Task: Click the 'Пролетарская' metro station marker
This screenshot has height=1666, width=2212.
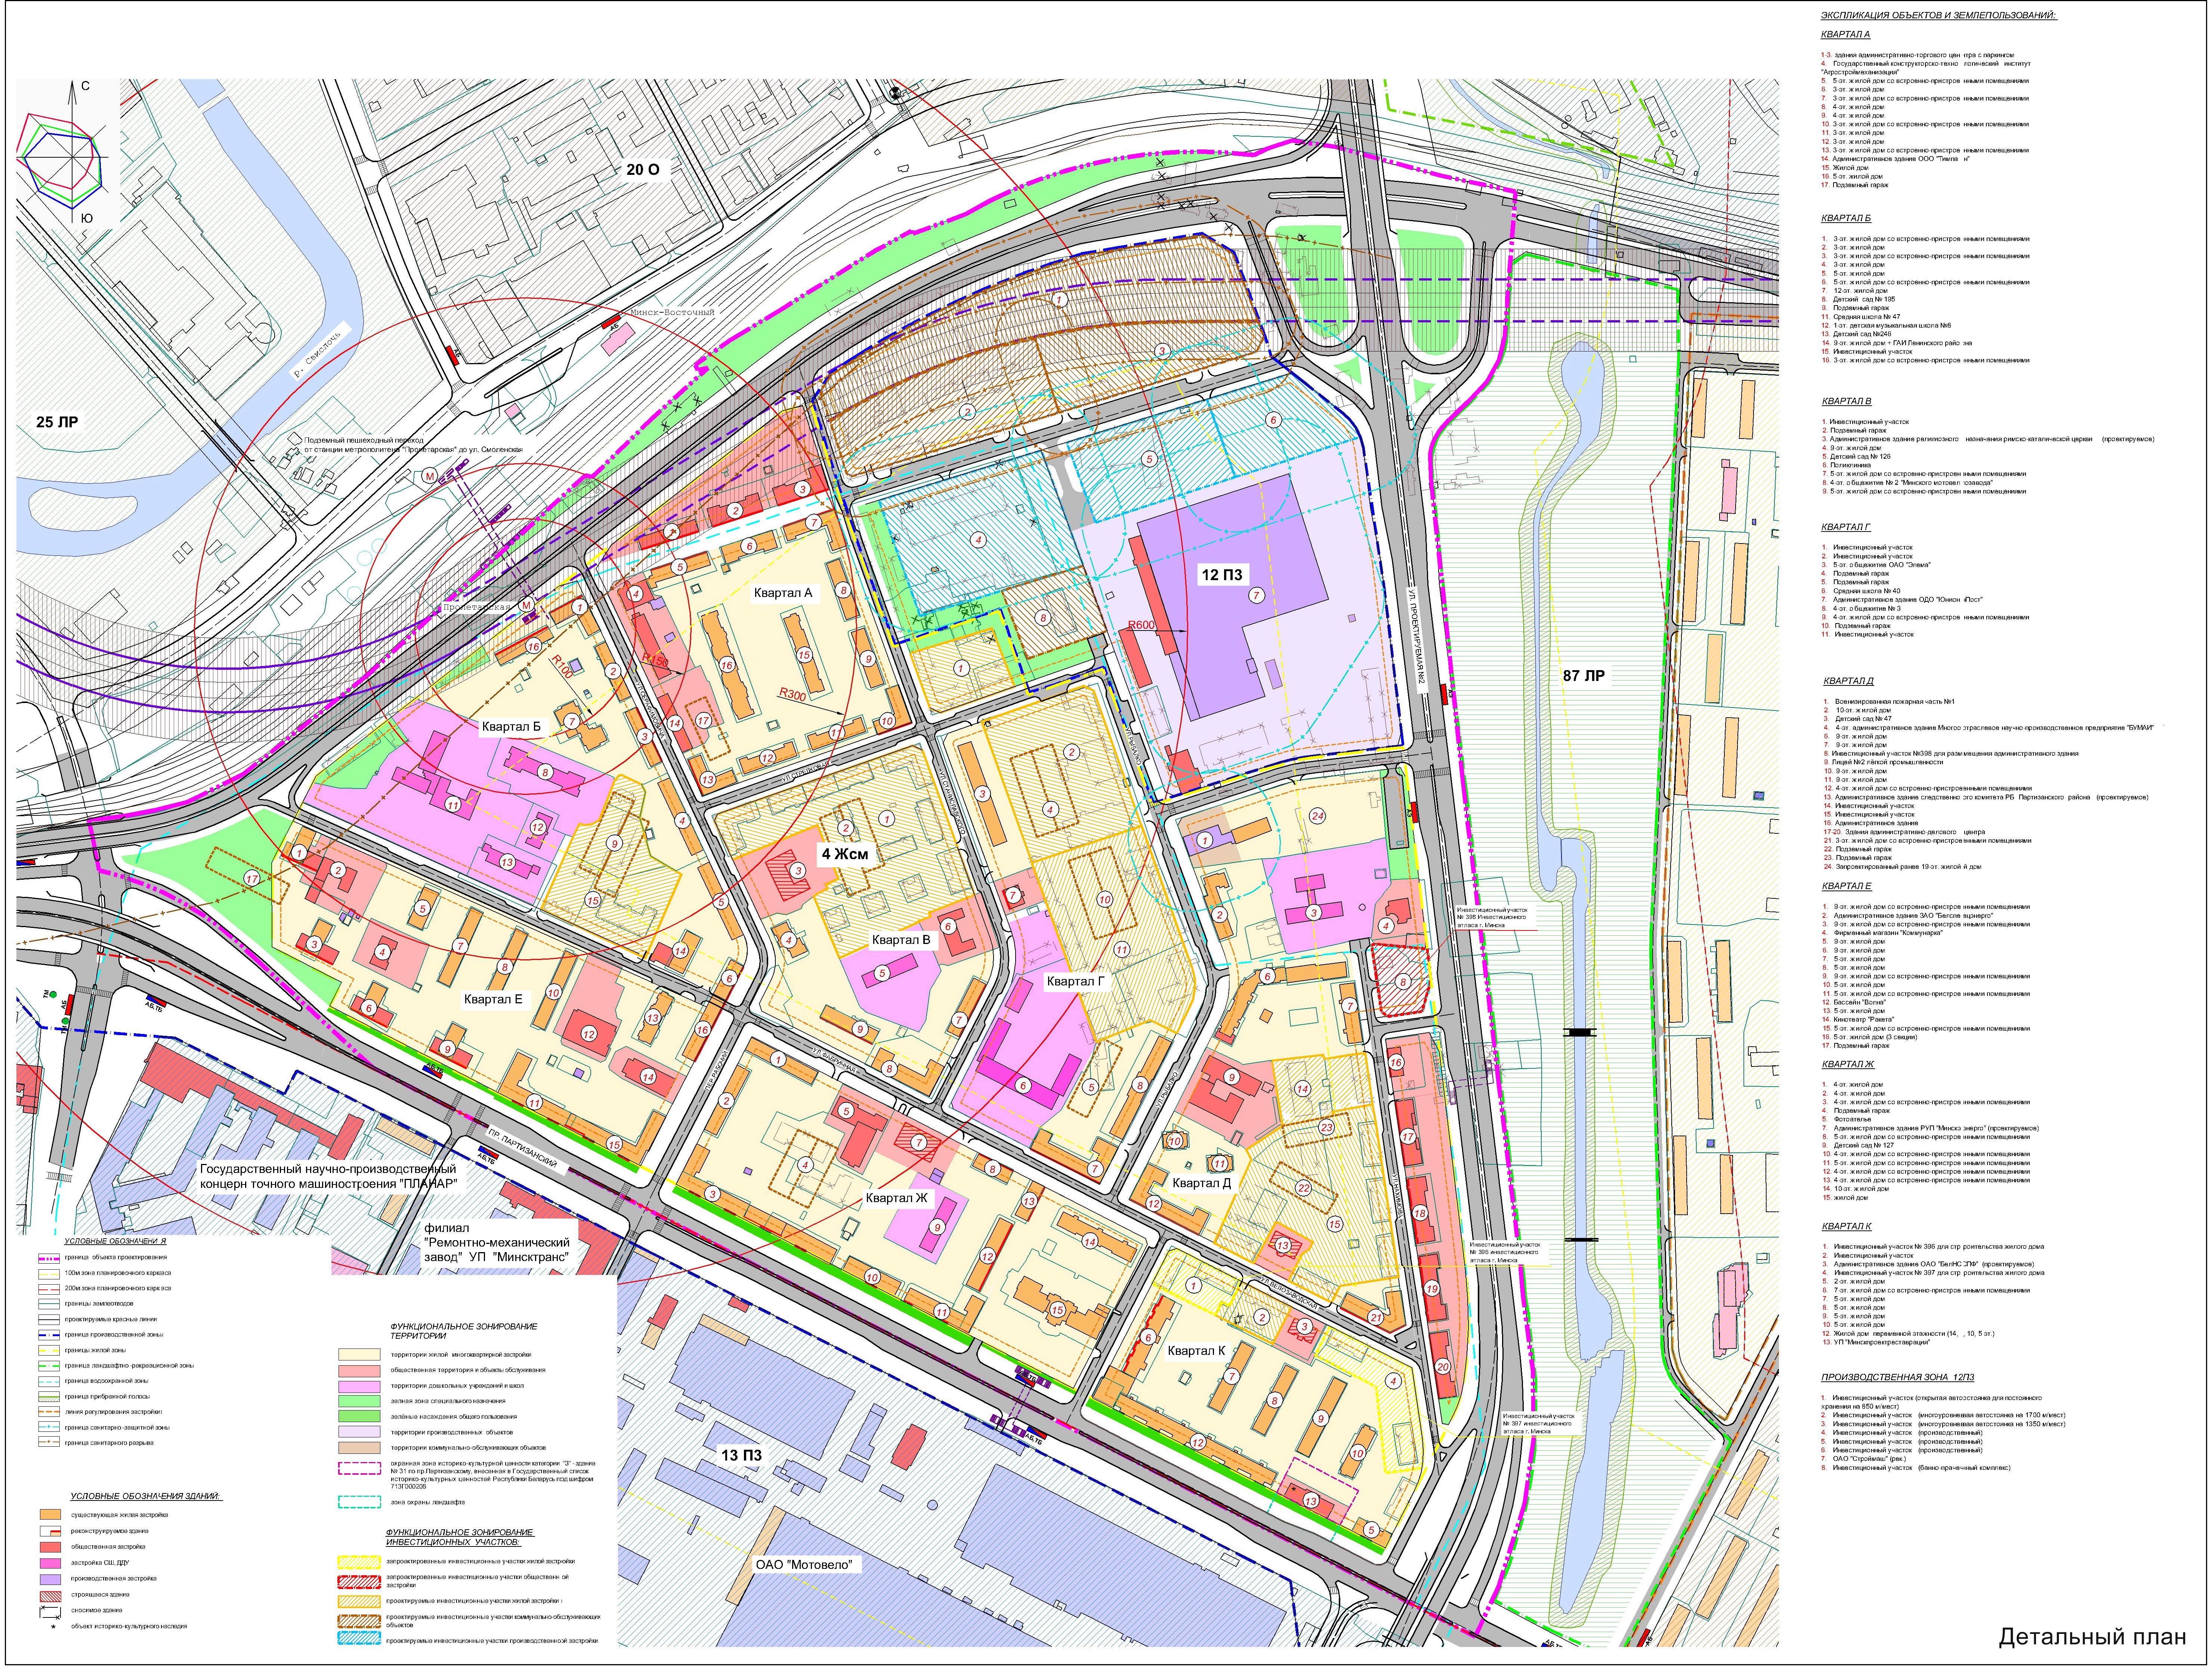Action: coord(526,606)
